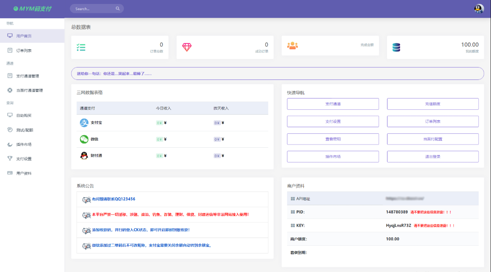Click the 系统公告 heading
The height and width of the screenshot is (272, 491).
coord(85,186)
